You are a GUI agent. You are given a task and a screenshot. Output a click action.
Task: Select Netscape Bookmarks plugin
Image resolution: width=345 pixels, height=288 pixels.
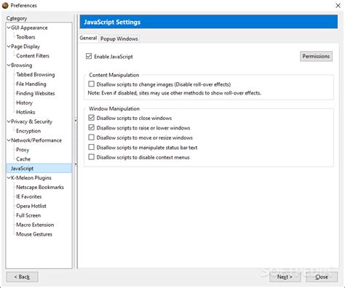coord(40,187)
